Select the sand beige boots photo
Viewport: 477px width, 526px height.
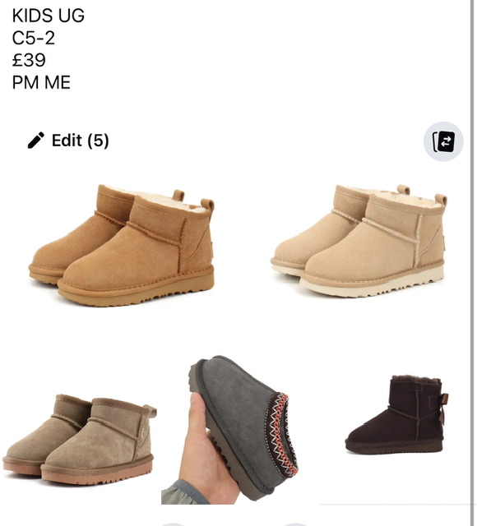(x=359, y=241)
